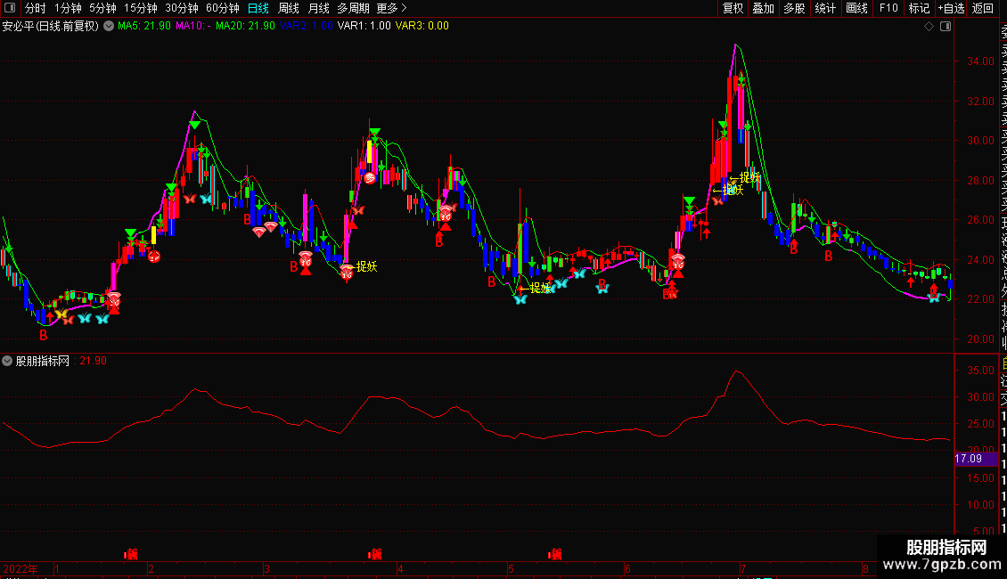The image size is (1007, 579).
Task: Add the stock via +自选
Action: click(x=950, y=8)
